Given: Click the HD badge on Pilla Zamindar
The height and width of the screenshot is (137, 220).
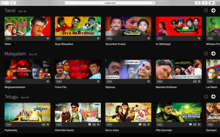Looking at the screenshot, I should point(195,125).
